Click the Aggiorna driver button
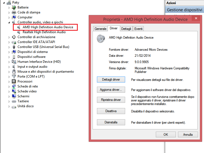The width and height of the screenshot is (204, 153). pos(111,90)
